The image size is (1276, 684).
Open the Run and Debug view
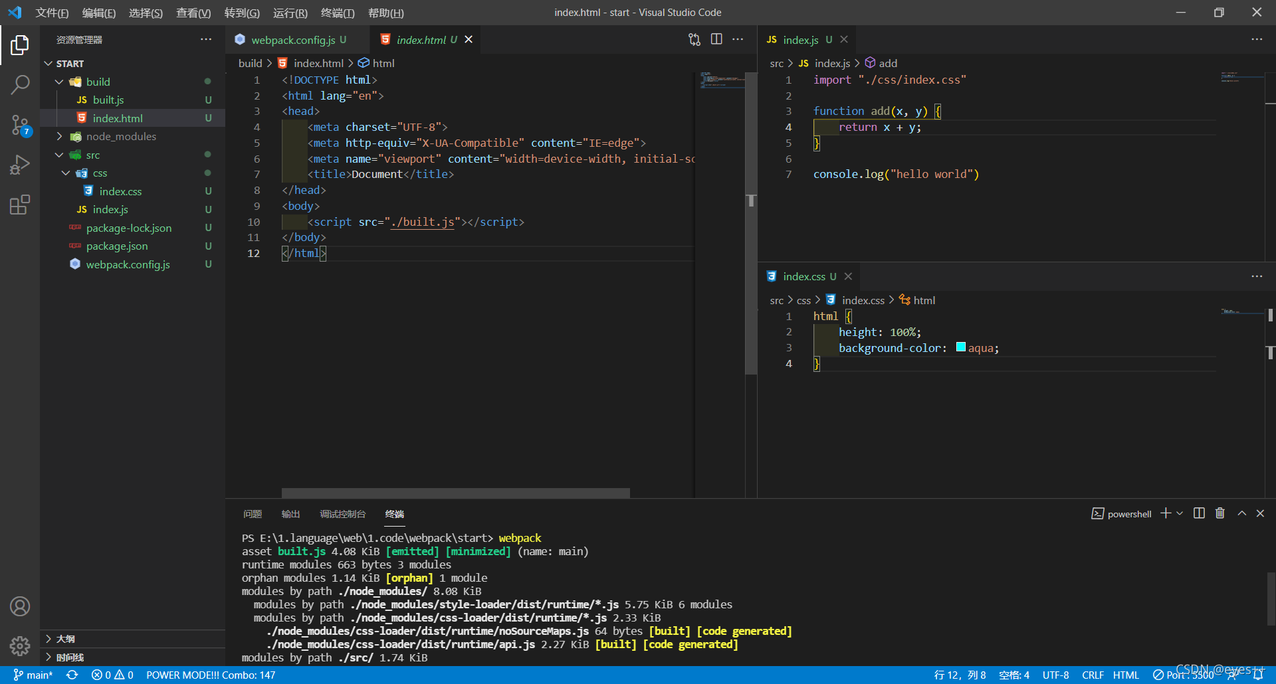[x=20, y=165]
